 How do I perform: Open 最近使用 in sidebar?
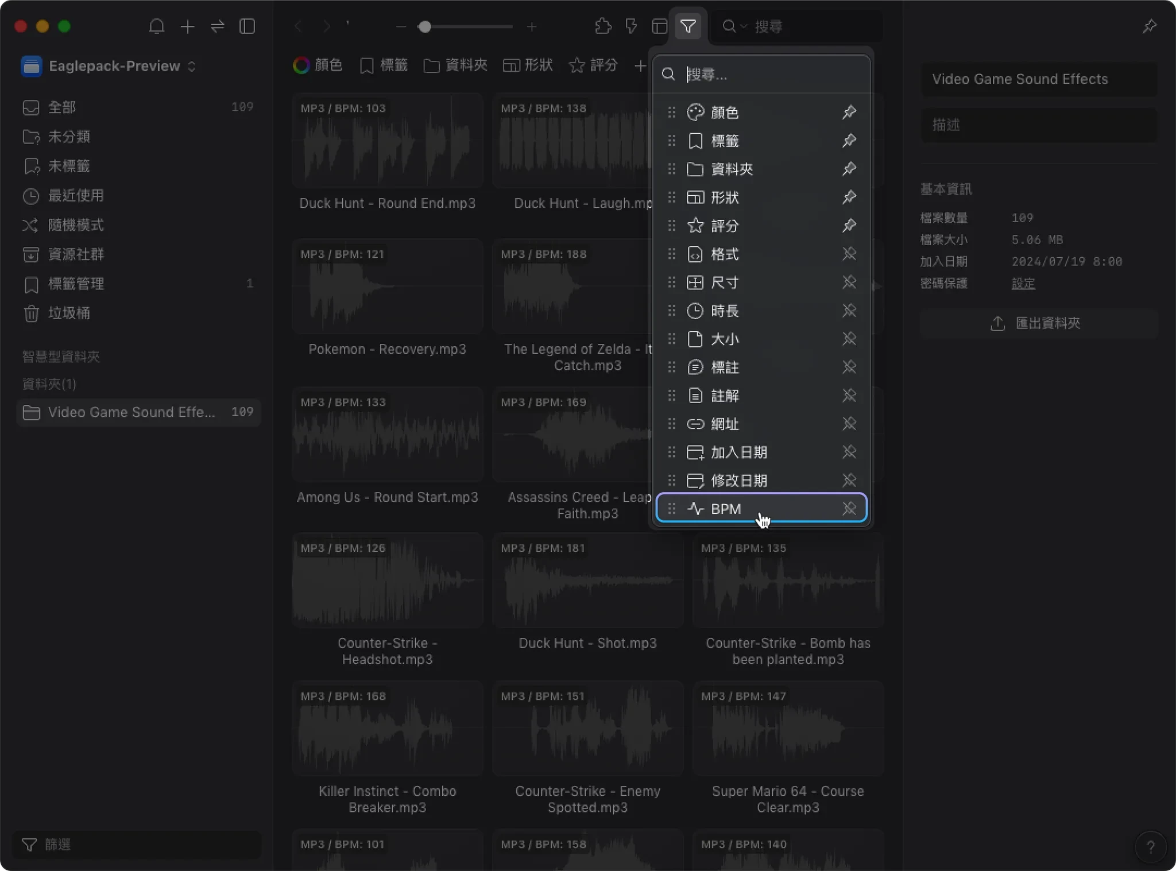tap(138, 196)
